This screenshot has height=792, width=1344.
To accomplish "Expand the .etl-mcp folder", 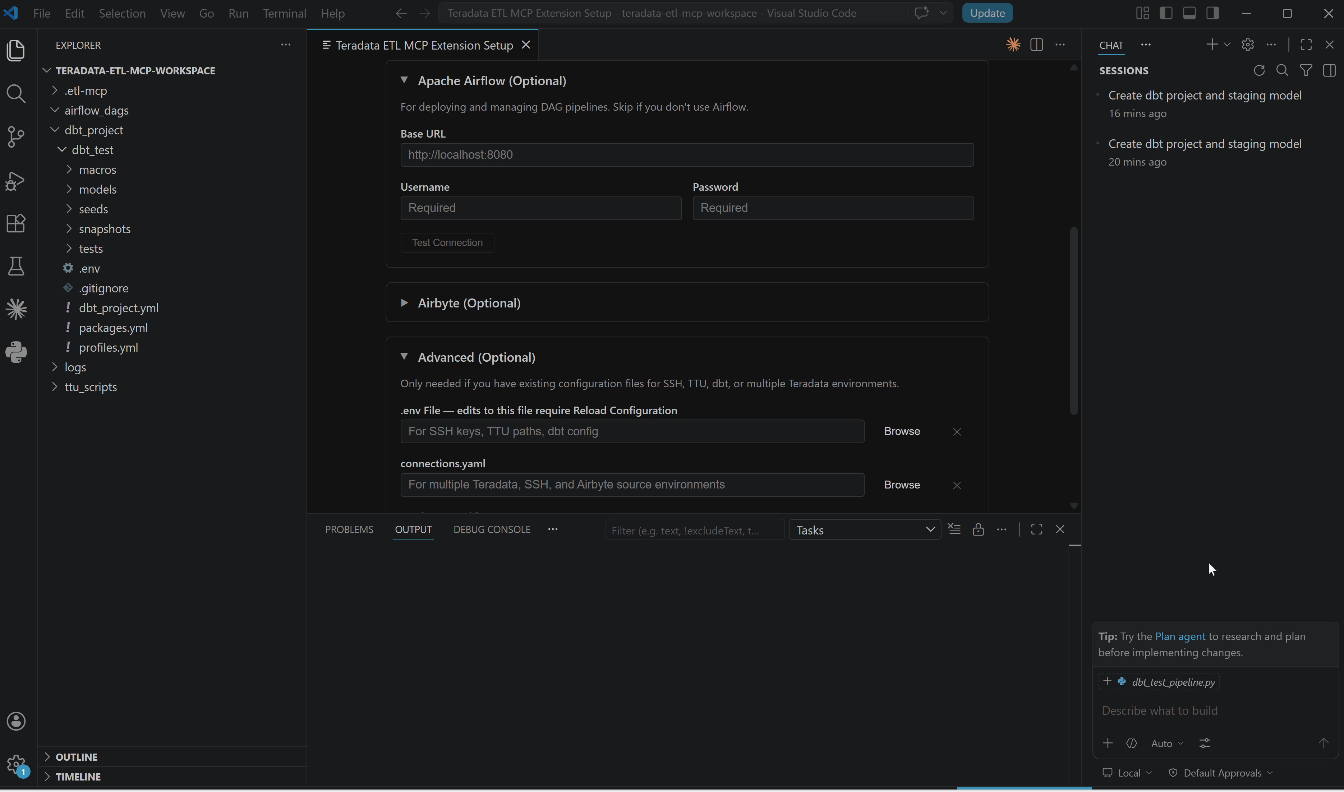I will [86, 91].
